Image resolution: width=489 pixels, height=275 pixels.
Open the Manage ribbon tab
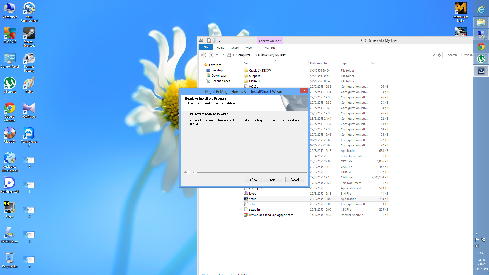270,48
